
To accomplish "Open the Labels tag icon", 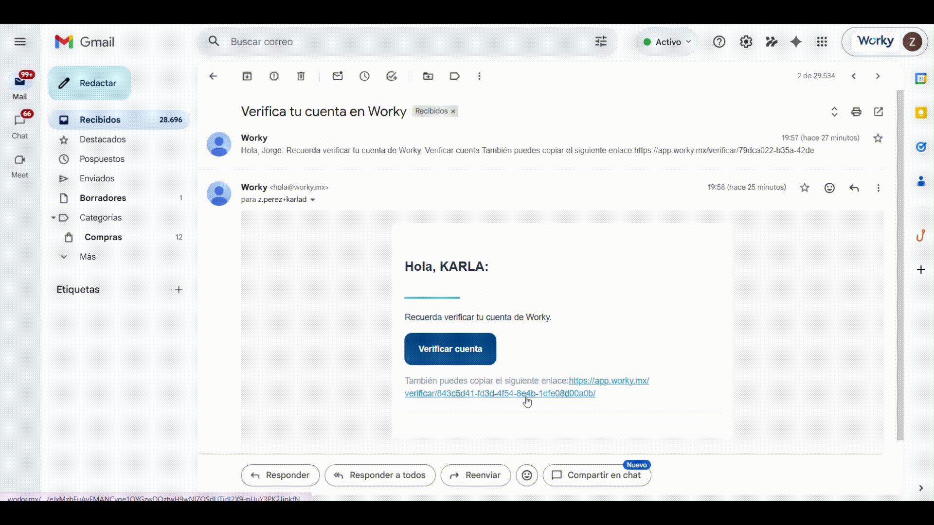I will pos(455,76).
